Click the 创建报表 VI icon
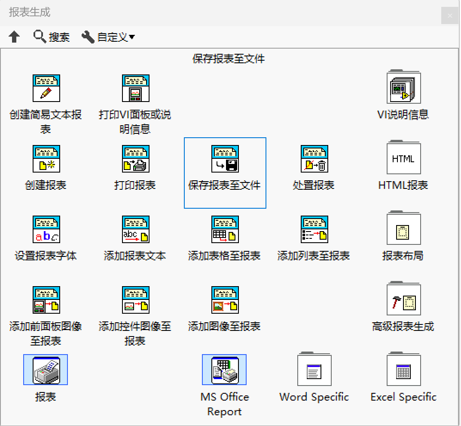 46,158
